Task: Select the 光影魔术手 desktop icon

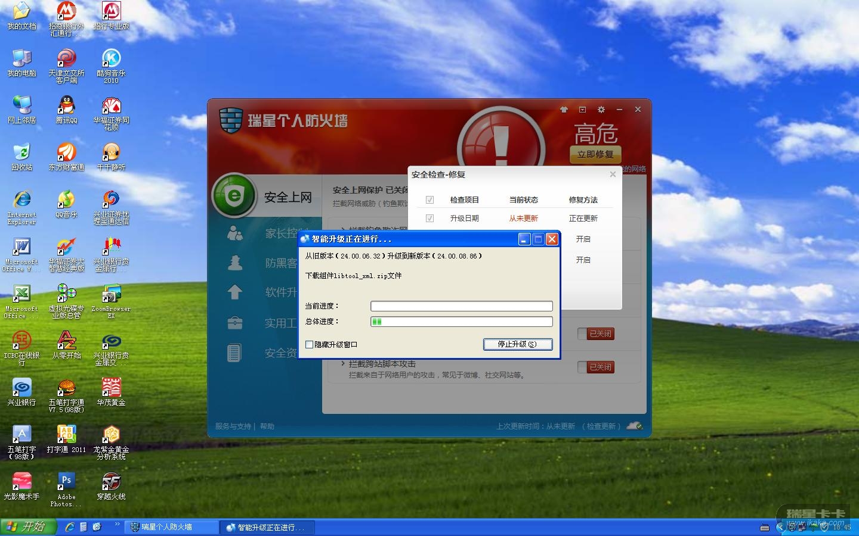Action: (x=21, y=487)
